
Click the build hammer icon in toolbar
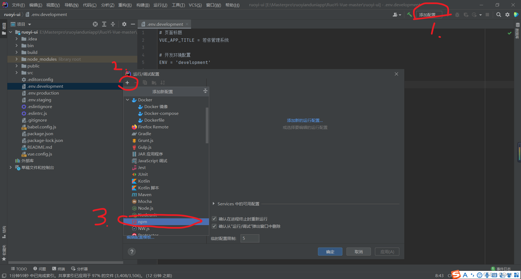(x=409, y=15)
